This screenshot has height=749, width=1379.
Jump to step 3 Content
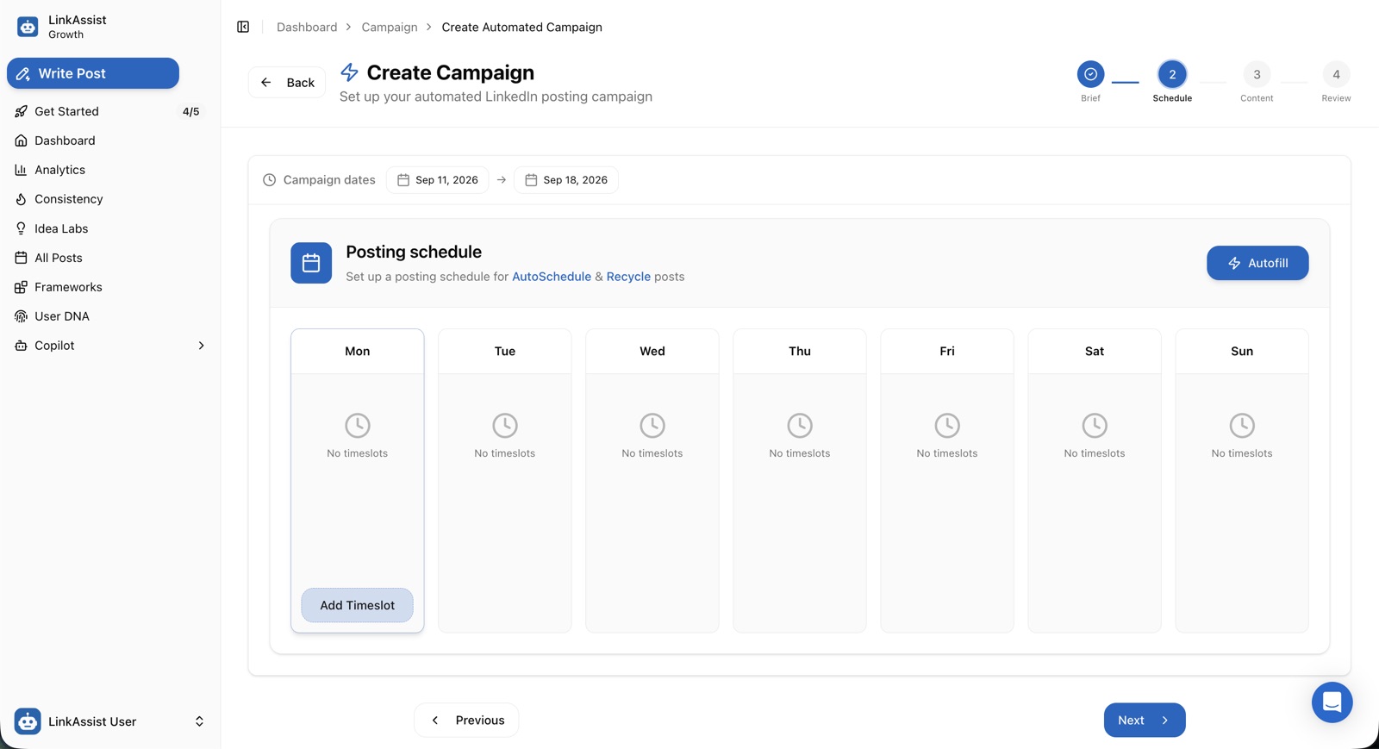point(1257,74)
